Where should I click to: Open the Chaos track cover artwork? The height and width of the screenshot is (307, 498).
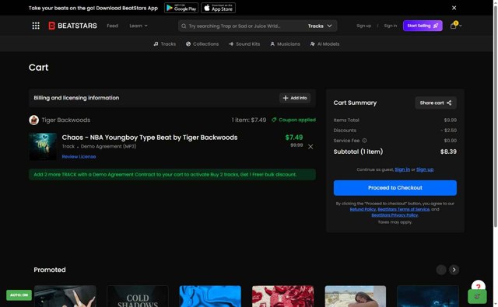coord(43,147)
